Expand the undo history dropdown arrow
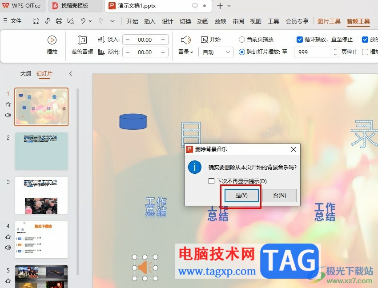Image resolution: width=378 pixels, height=288 pixels. (x=90, y=21)
